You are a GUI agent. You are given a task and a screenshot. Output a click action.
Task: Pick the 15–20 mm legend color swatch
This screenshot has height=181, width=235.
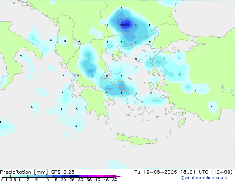[x=57, y=176]
